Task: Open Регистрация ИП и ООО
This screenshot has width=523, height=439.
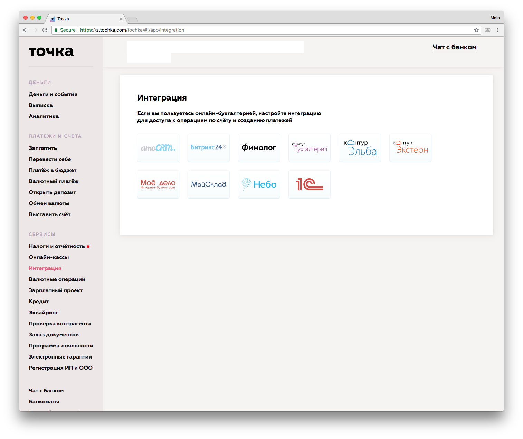Action: click(60, 368)
